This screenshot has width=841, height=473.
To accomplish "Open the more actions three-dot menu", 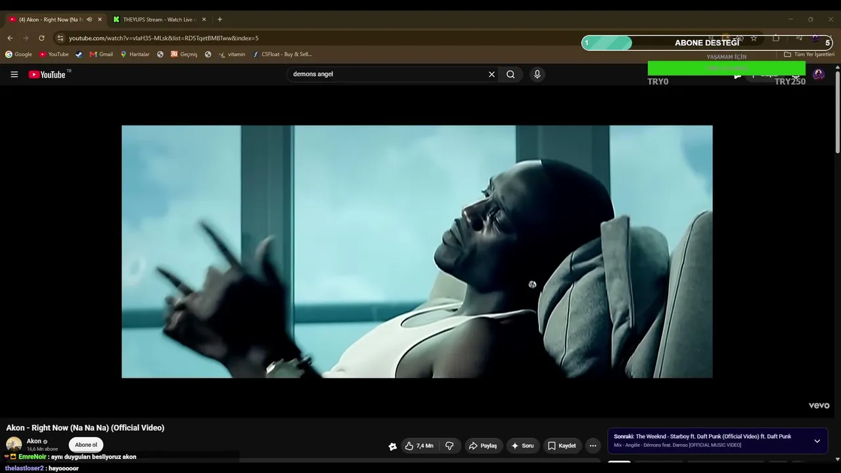I will tap(593, 445).
